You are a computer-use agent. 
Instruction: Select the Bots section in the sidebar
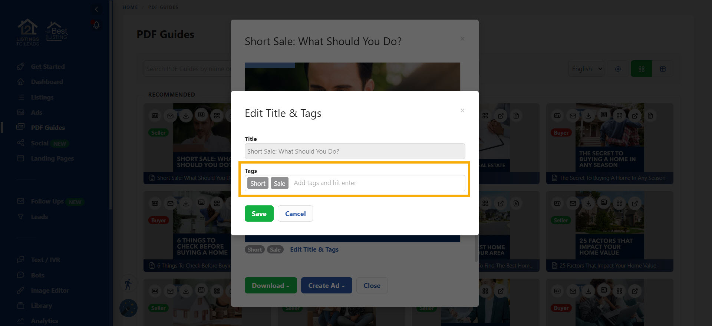(x=39, y=275)
